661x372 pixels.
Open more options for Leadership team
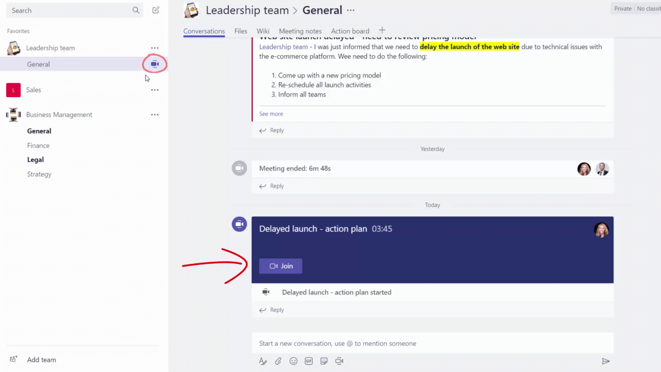coord(155,48)
